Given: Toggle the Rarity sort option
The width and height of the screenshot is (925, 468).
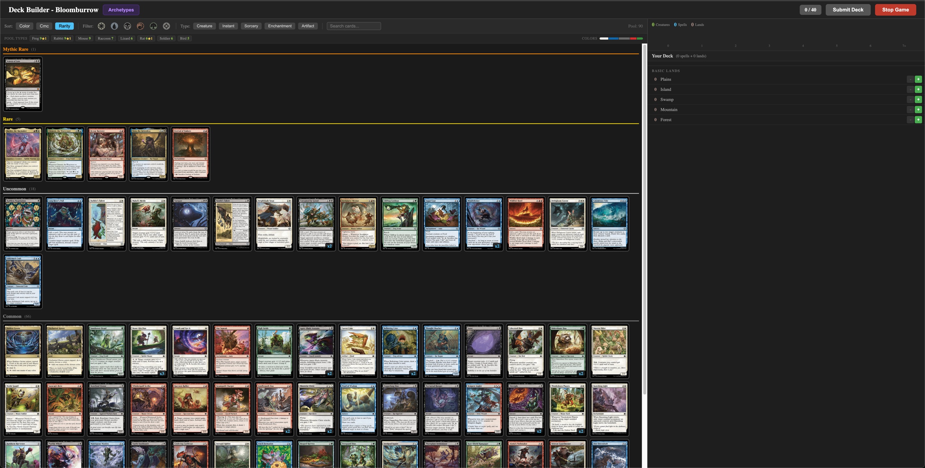Looking at the screenshot, I should [x=64, y=26].
